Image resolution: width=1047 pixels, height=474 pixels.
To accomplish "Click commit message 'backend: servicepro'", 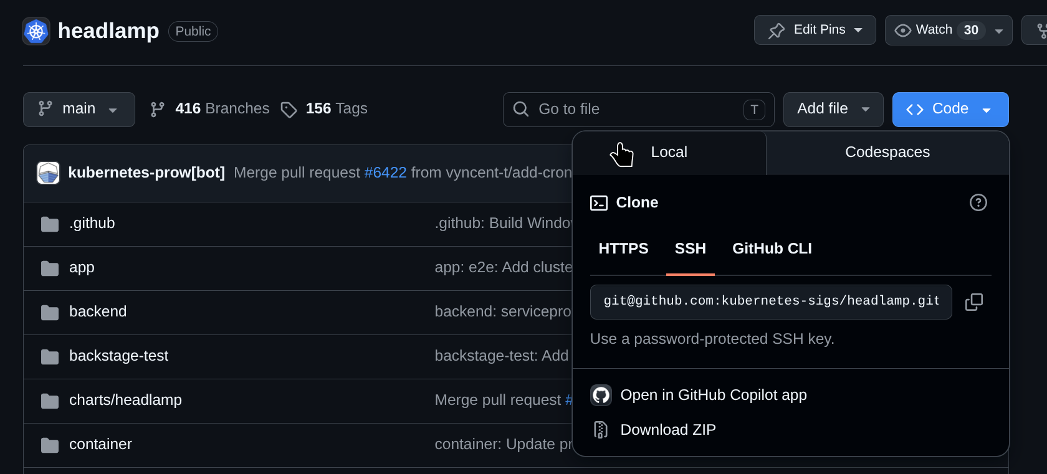I will click(504, 312).
